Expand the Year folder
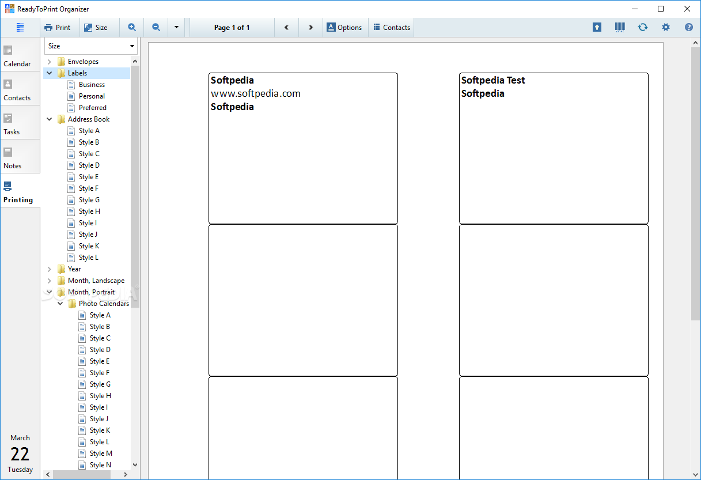Image resolution: width=701 pixels, height=480 pixels. (x=50, y=269)
